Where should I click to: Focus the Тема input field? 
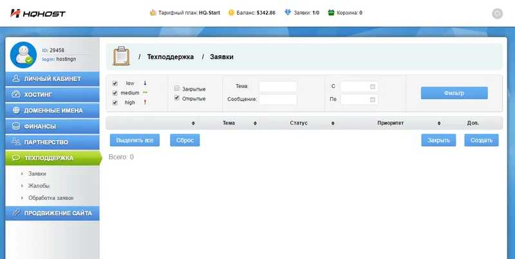click(x=278, y=87)
